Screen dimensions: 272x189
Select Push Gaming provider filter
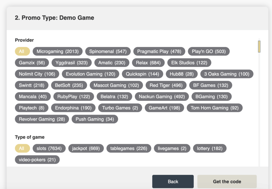pyautogui.click(x=95, y=119)
